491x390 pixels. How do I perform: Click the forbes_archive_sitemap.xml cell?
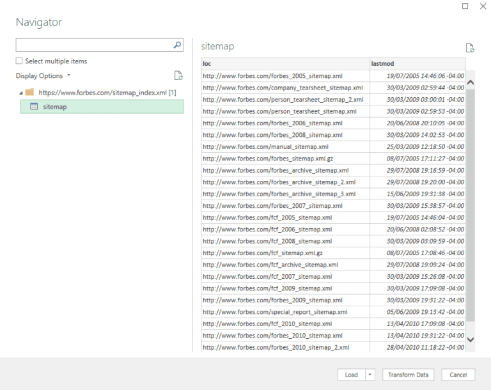click(285, 171)
